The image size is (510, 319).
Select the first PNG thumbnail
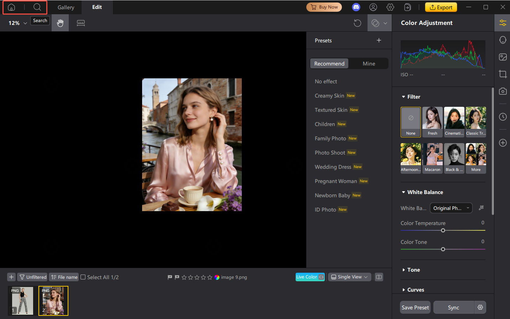point(22,301)
